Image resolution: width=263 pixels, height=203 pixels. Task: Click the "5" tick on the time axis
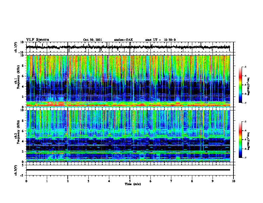point(130,181)
